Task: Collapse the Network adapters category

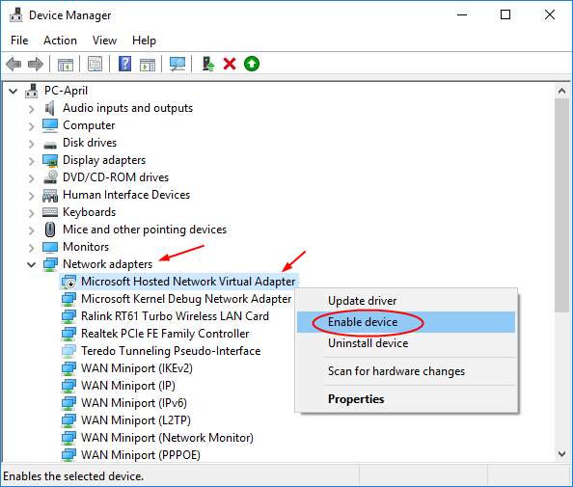Action: point(32,264)
